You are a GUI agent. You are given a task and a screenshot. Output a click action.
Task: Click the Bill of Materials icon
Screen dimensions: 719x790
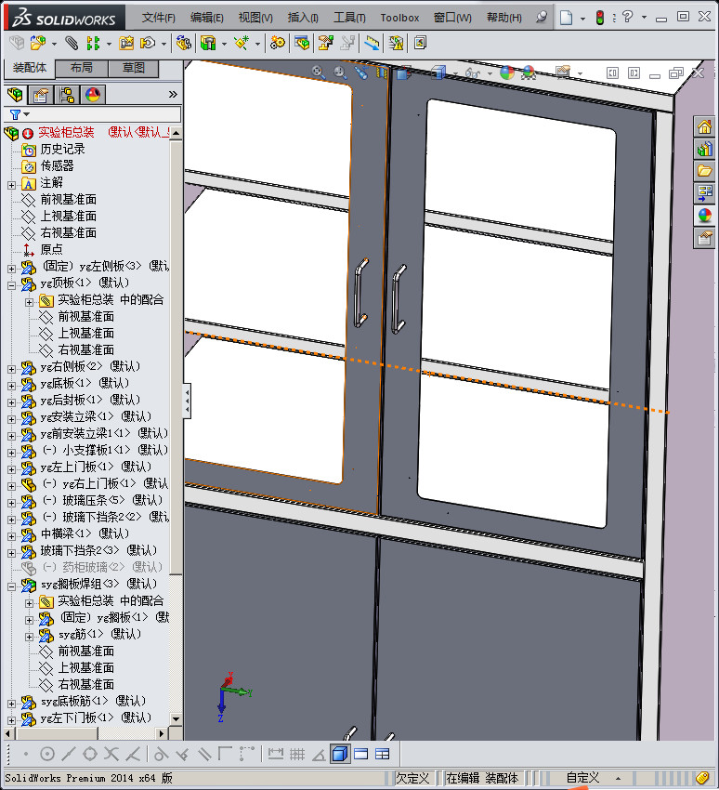tap(302, 43)
